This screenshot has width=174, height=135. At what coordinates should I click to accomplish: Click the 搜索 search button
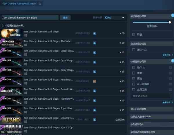65,18
